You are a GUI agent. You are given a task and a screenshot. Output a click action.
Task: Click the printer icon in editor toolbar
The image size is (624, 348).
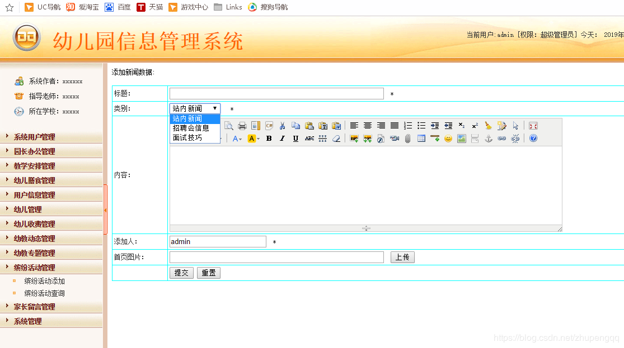pyautogui.click(x=242, y=126)
